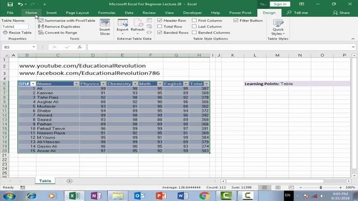Open Chrome from taskbar

coord(204,196)
